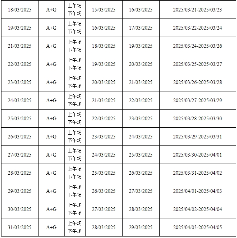Click the 2025/03/24-2025/03/26 range cell
This screenshot has width=237, height=238.
(197, 46)
